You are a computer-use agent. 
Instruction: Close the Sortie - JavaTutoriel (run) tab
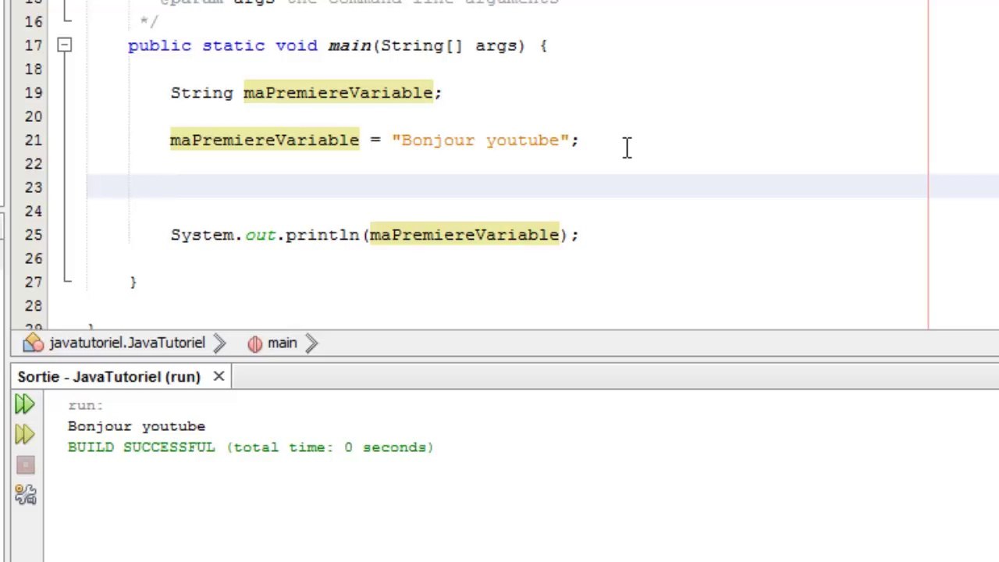point(219,377)
